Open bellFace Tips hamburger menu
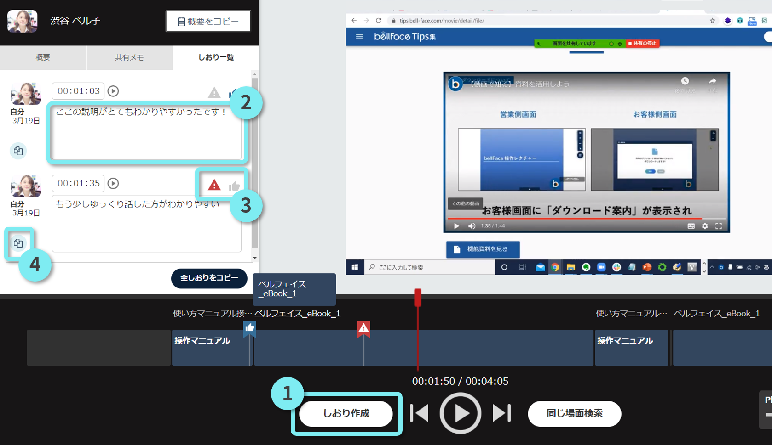 (x=359, y=37)
